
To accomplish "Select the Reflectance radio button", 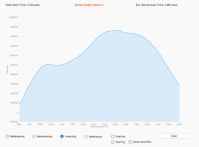I will pos(7,136).
